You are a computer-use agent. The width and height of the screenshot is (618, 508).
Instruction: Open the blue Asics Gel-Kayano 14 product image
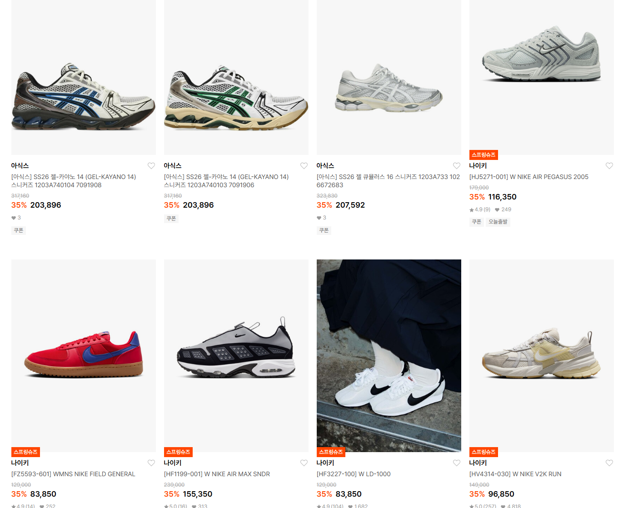[x=84, y=77]
